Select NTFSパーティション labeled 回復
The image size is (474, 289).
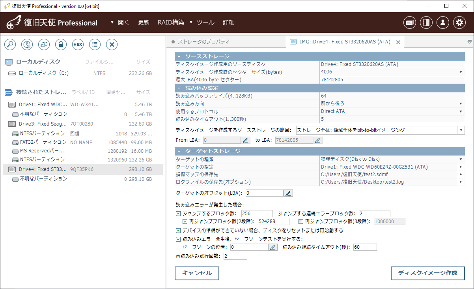(x=83, y=133)
